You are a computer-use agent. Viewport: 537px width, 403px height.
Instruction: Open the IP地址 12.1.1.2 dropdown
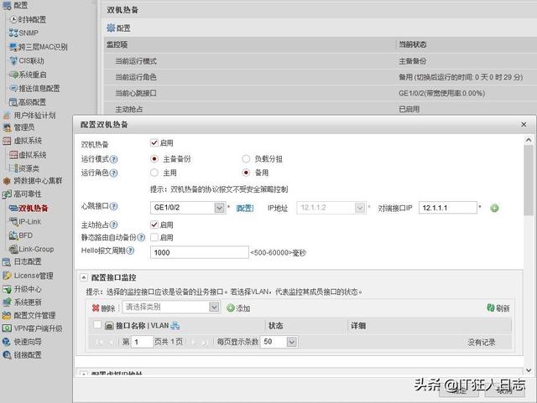360,208
